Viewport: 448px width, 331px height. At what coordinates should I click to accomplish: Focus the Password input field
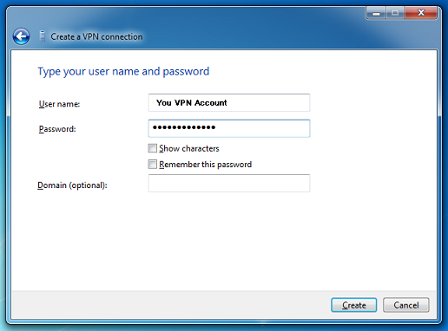click(229, 128)
